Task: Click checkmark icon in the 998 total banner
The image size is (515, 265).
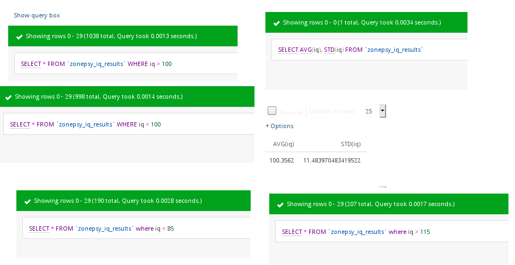Action: click(8, 97)
